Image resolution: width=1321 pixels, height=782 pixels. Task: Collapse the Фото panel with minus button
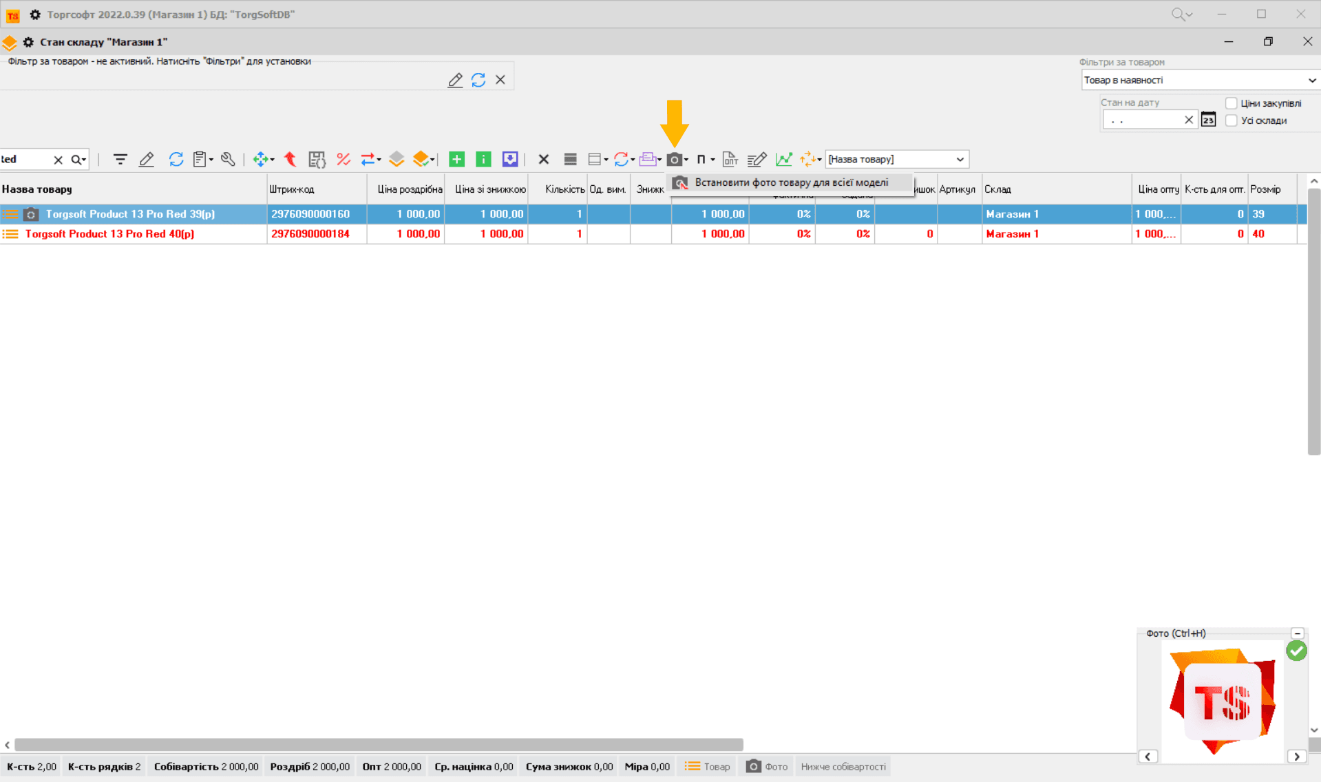point(1298,633)
